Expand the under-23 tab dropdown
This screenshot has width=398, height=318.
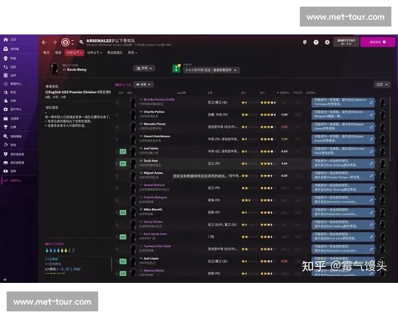coord(74,53)
